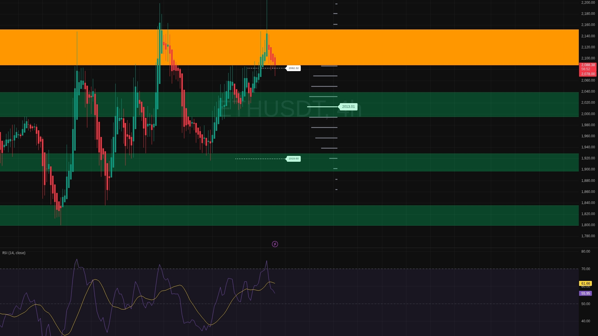Click the 2,200.00 label on price axis

tap(588, 3)
